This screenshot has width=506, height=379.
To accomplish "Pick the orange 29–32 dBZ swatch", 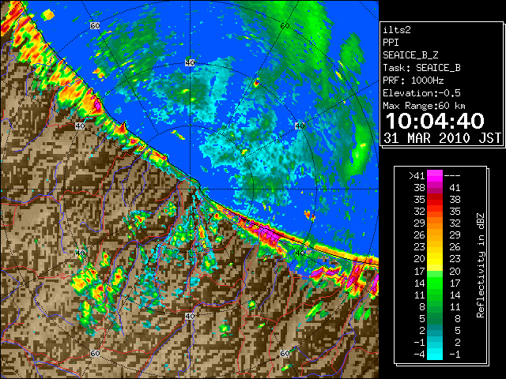I will (435, 223).
